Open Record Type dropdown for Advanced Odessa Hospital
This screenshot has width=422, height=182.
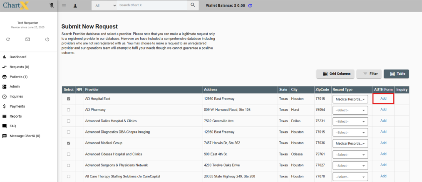coord(350,155)
